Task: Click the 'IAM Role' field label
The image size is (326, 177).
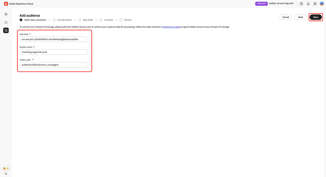Action: click(24, 34)
